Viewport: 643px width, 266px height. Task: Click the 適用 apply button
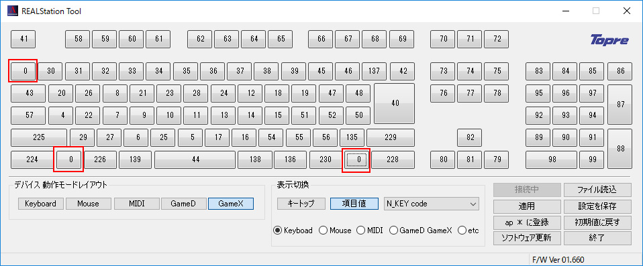[526, 206]
